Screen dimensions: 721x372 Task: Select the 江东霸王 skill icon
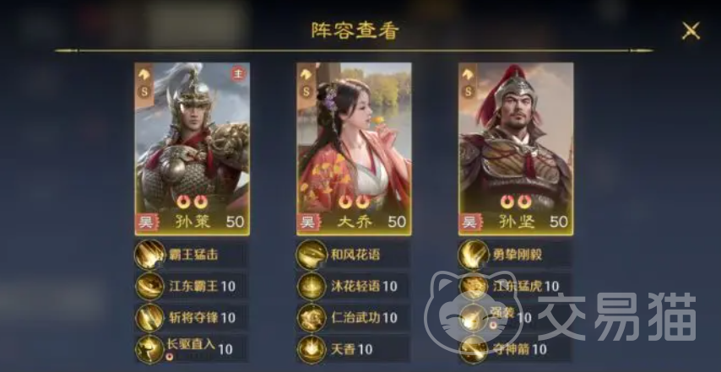click(150, 286)
